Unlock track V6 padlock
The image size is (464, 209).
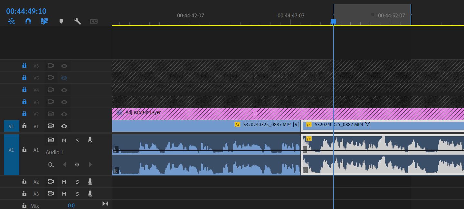point(24,65)
